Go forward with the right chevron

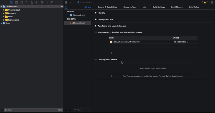coord(74,2)
